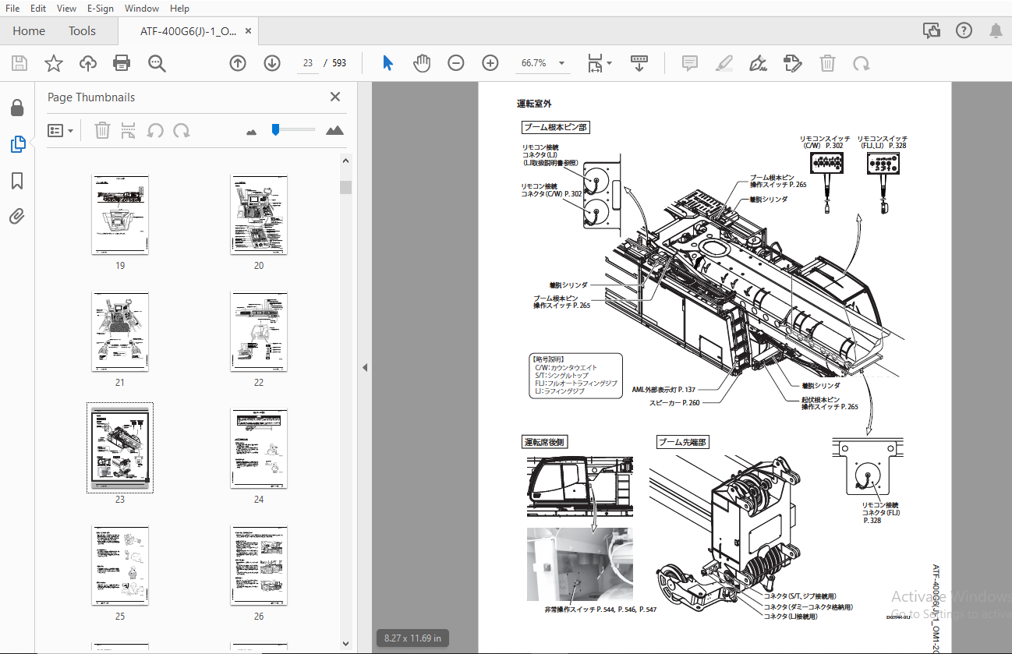Open the Page Thumbnails sidebar icon

tap(17, 144)
